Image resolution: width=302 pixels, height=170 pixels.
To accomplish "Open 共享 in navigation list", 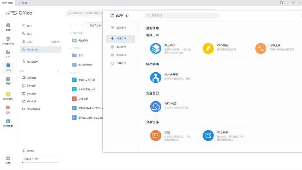I will pyautogui.click(x=29, y=42).
